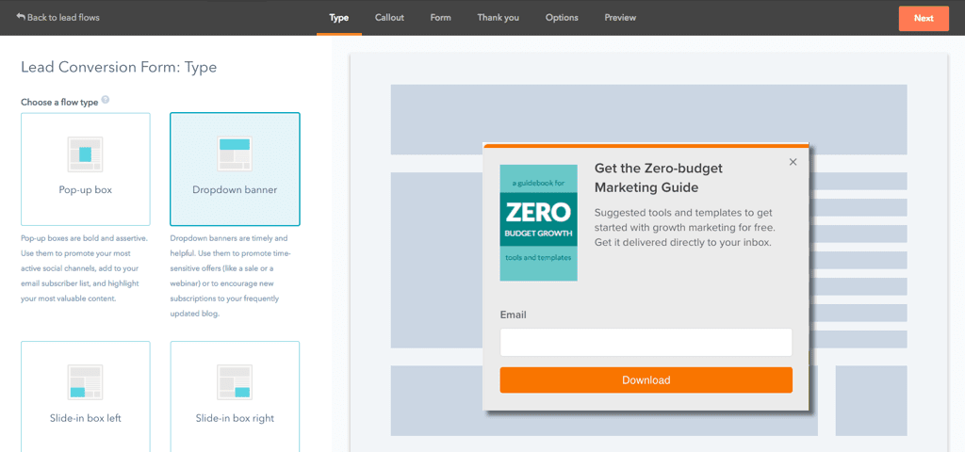This screenshot has width=965, height=452.
Task: Switch to the Callout tab
Action: pyautogui.click(x=389, y=17)
